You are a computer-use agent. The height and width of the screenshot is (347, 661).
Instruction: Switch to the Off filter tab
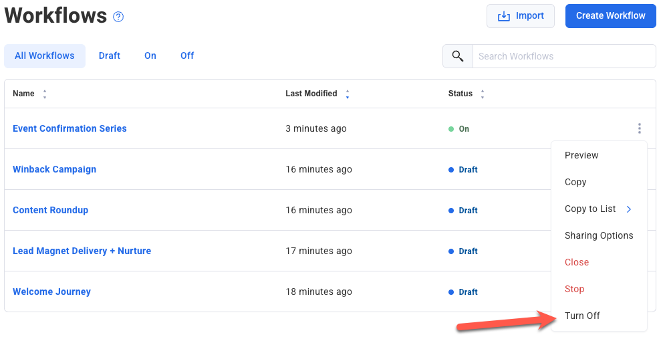(x=187, y=56)
